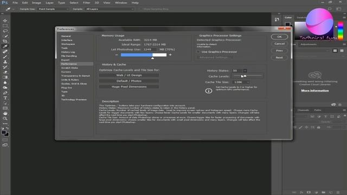347x195 pixels.
Task: Select the Quick Selection tool
Action: [5, 36]
